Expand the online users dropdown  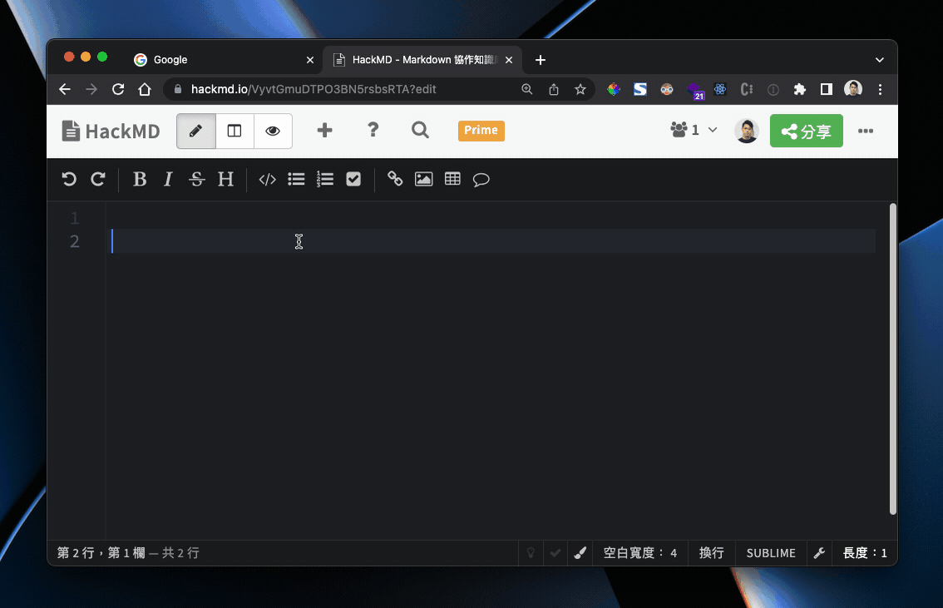point(694,131)
